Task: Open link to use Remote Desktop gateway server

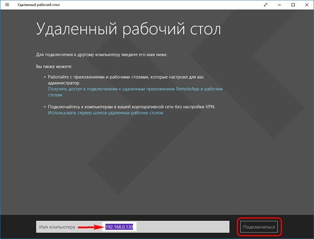Action: (x=105, y=113)
